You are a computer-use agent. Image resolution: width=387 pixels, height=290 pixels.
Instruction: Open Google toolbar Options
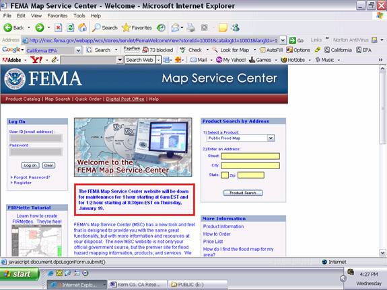coord(298,50)
